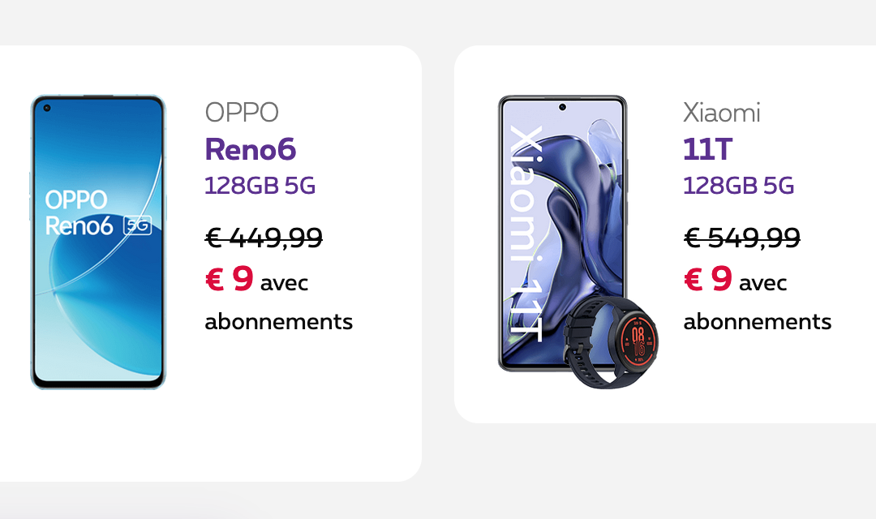The width and height of the screenshot is (876, 519).
Task: Select the 128GB 5G text under 11T
Action: point(739,186)
